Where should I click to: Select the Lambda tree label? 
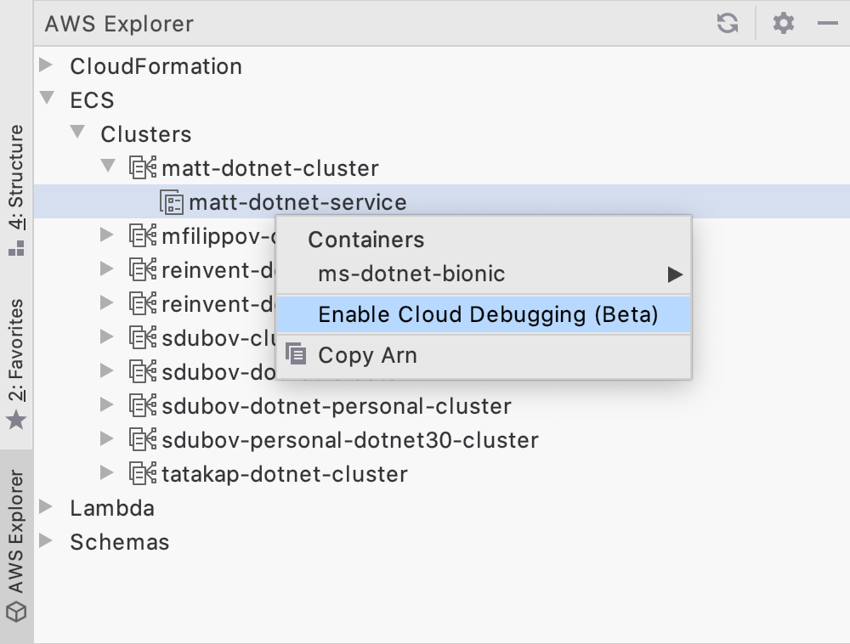pos(112,508)
